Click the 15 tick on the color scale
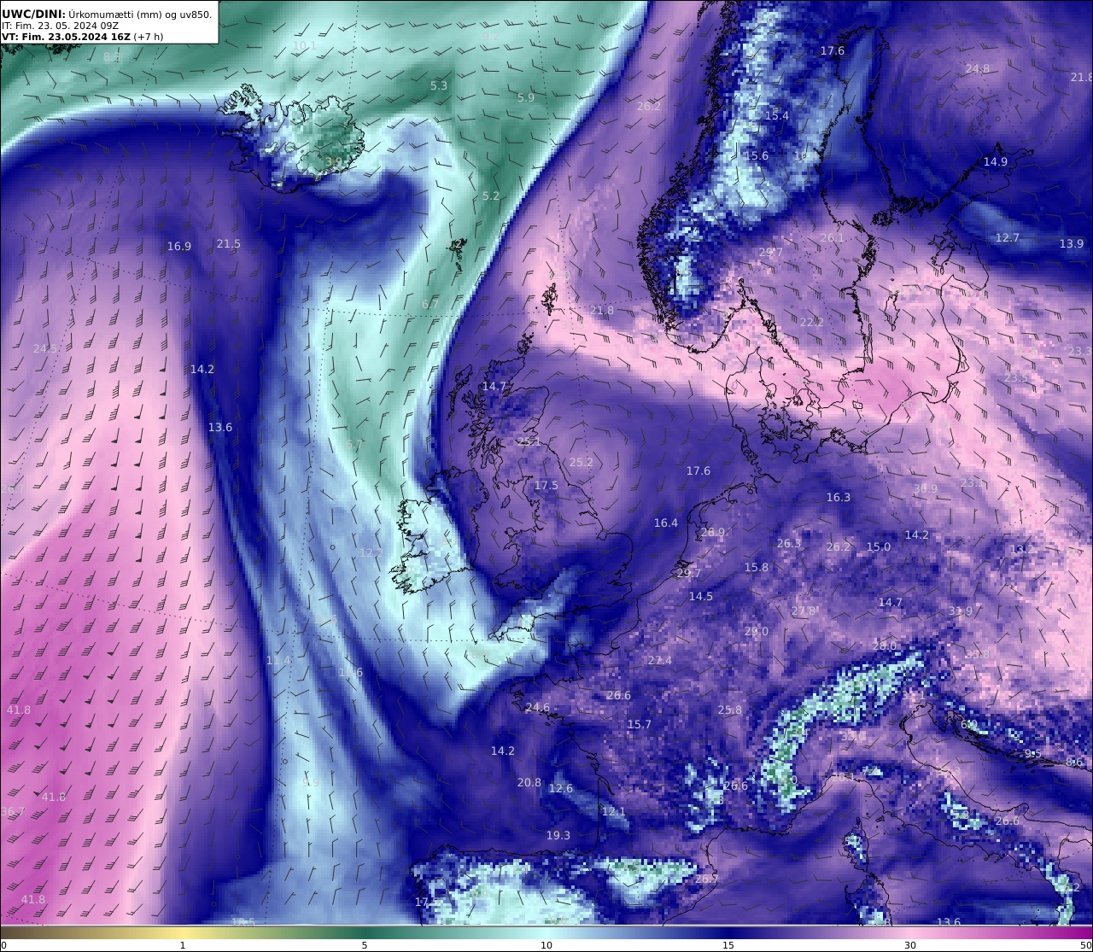 point(728,944)
